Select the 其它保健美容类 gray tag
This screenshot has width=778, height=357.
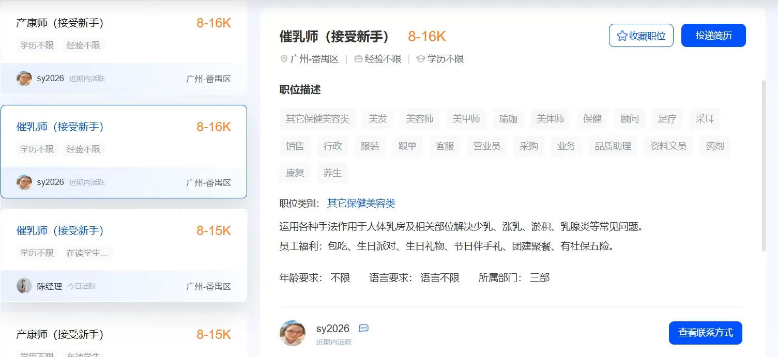click(x=318, y=119)
